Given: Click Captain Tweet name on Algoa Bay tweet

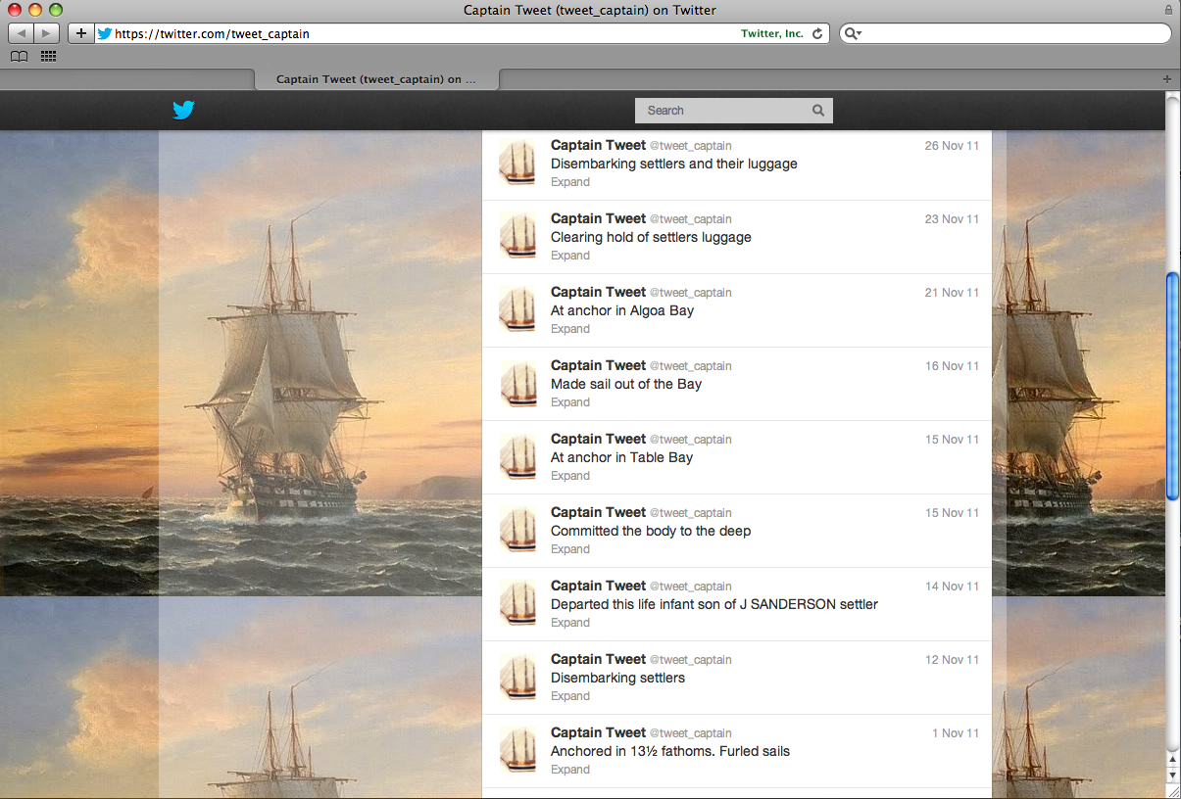Looking at the screenshot, I should click(598, 292).
